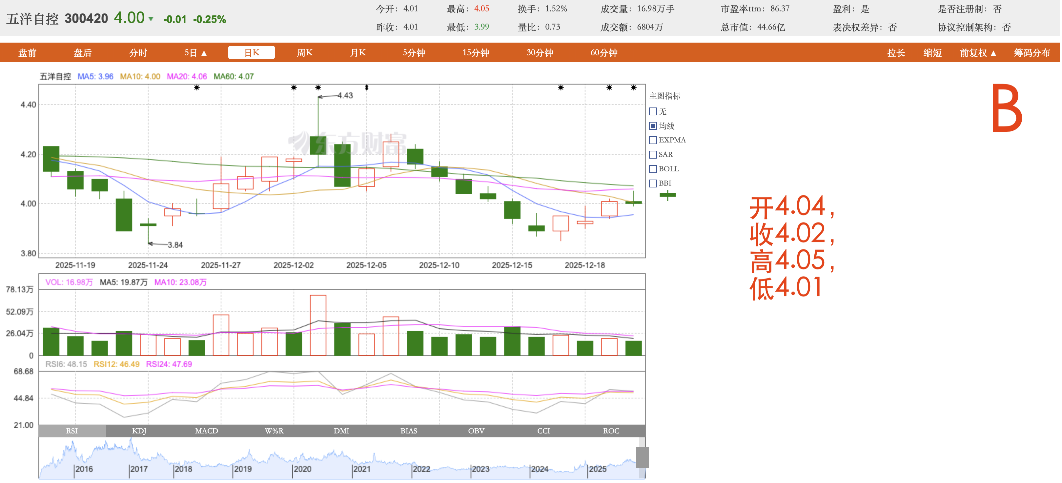The image size is (1062, 483).
Task: Click the 3.84 low price arrow label
Action: coord(175,245)
